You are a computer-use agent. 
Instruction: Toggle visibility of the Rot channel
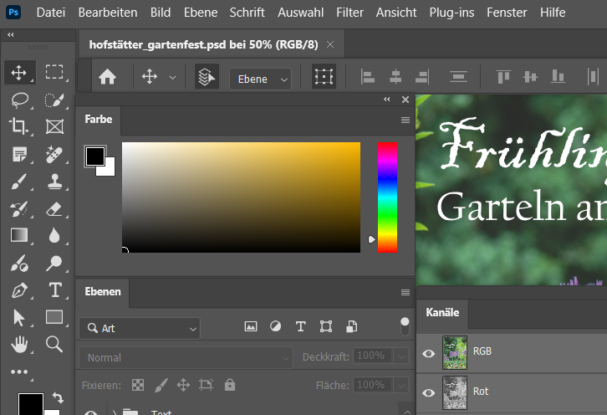[429, 392]
